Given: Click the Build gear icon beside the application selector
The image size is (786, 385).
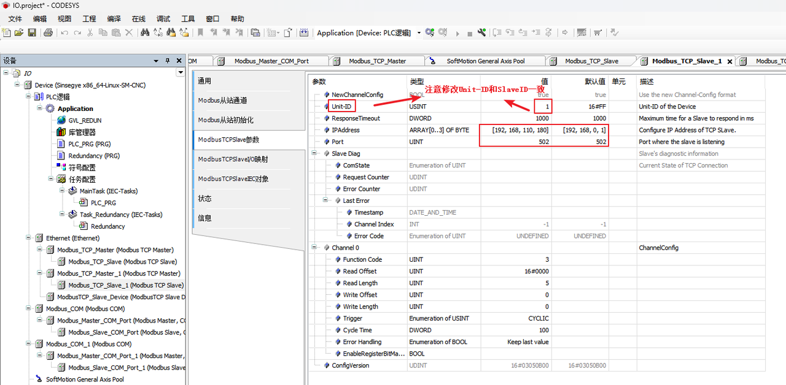Looking at the screenshot, I should [430, 32].
